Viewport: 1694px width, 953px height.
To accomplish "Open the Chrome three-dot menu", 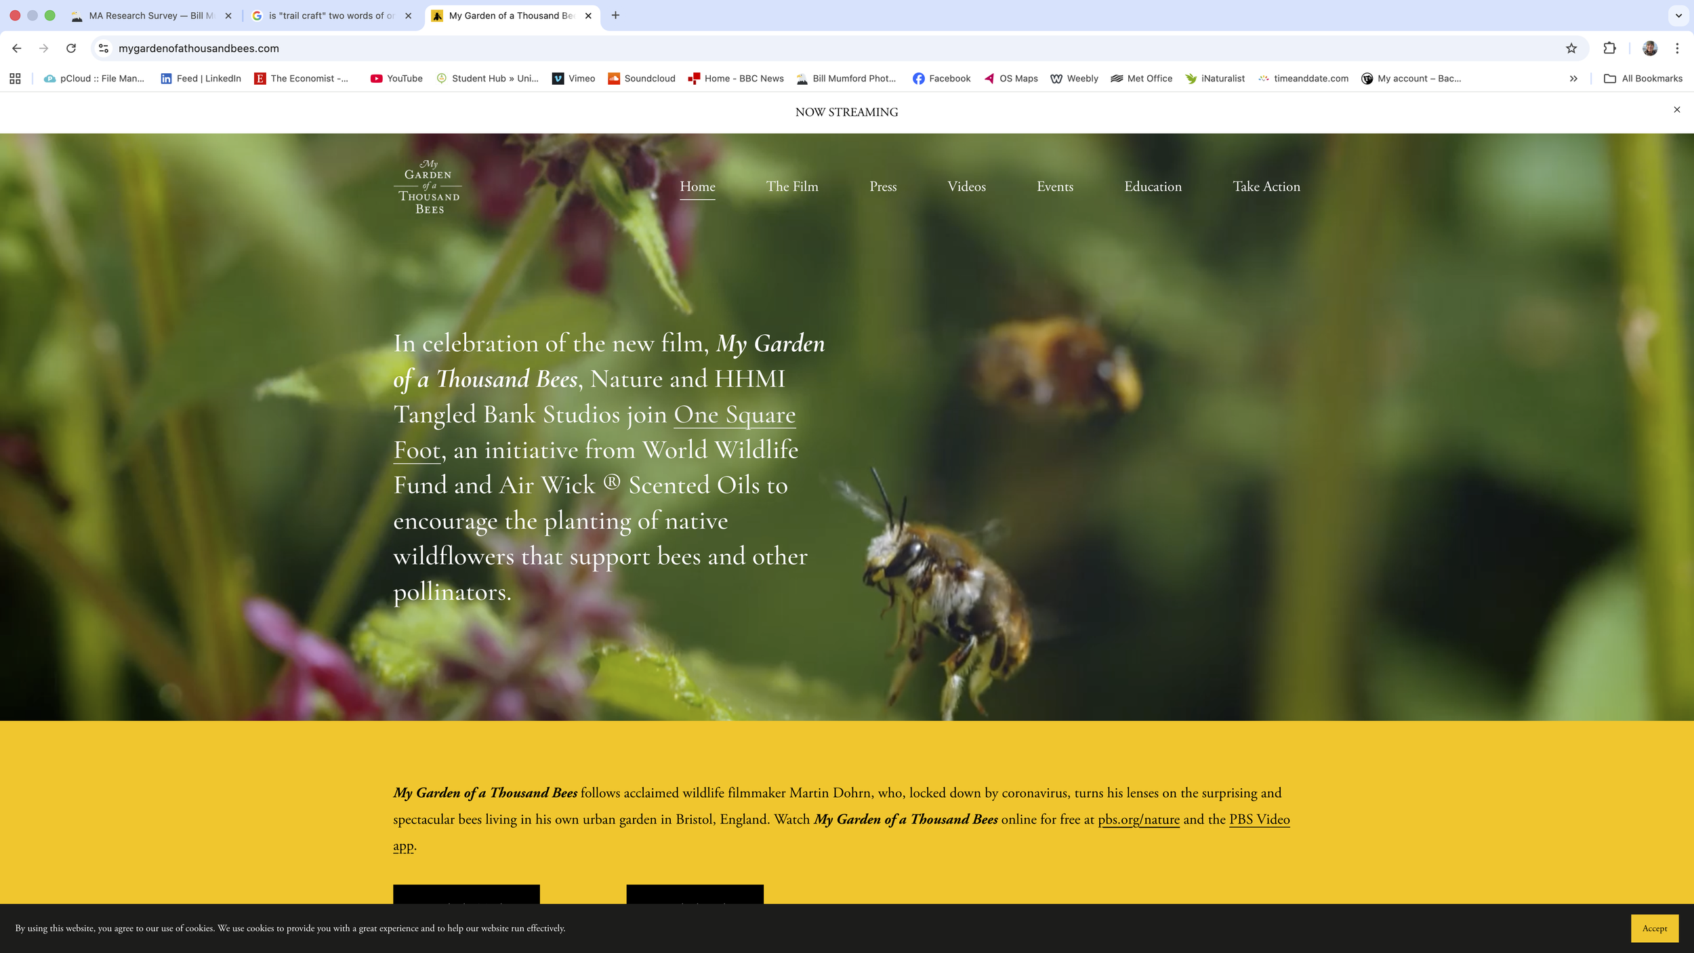I will (x=1677, y=48).
